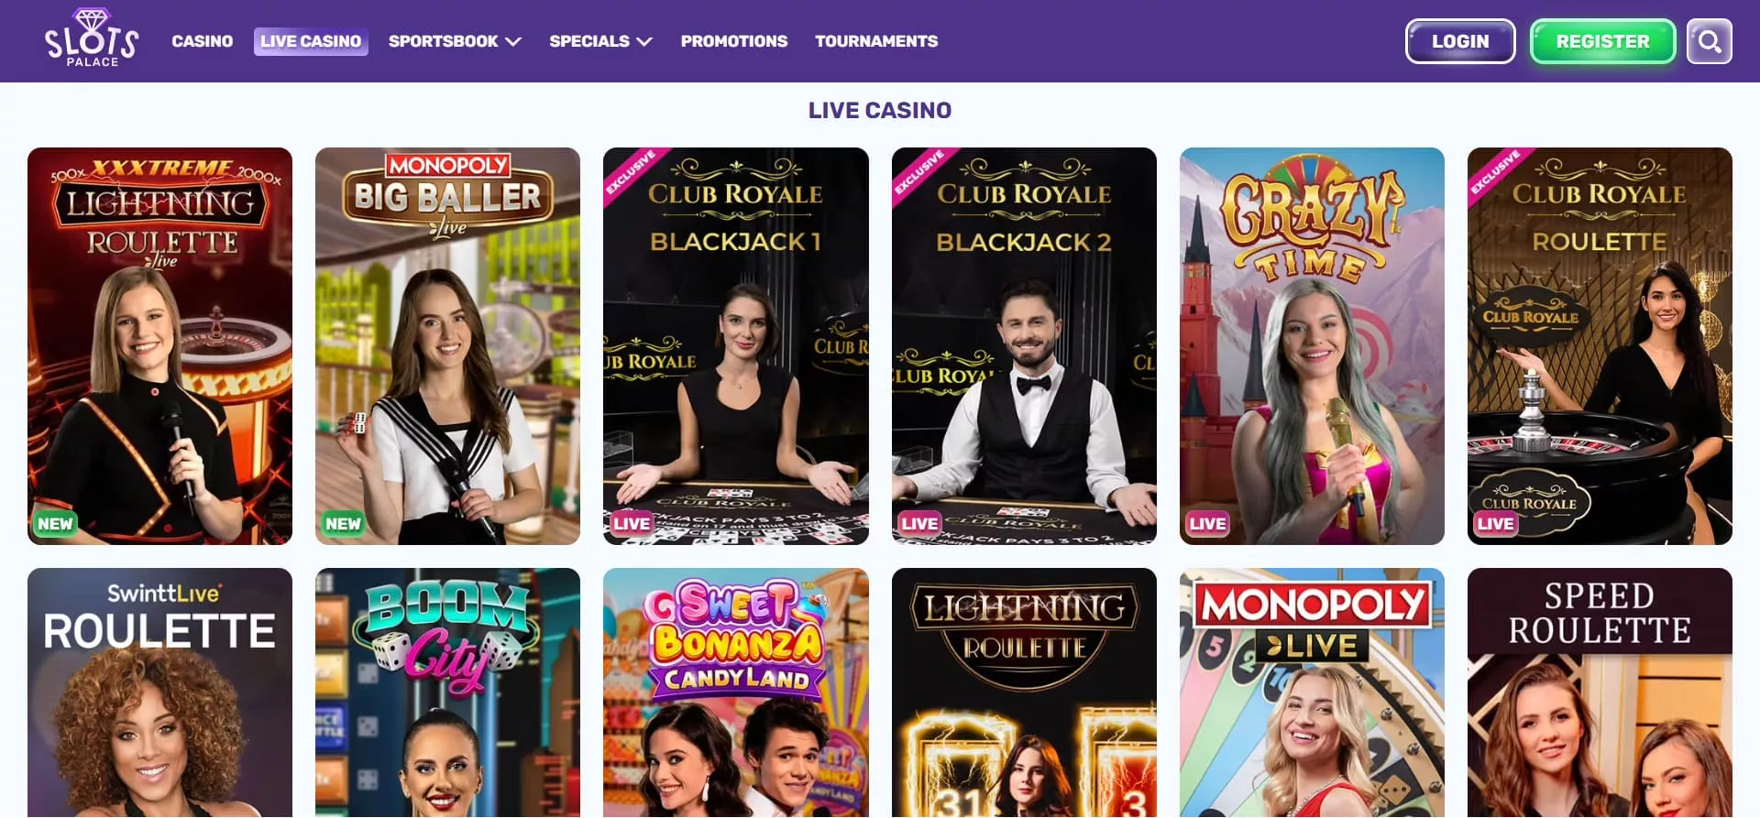Open the Tournaments page
Viewport: 1760px width, 818px height.
(x=876, y=41)
